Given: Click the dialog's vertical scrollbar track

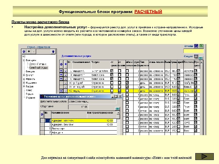Looking at the screenshot, I should point(118,127).
